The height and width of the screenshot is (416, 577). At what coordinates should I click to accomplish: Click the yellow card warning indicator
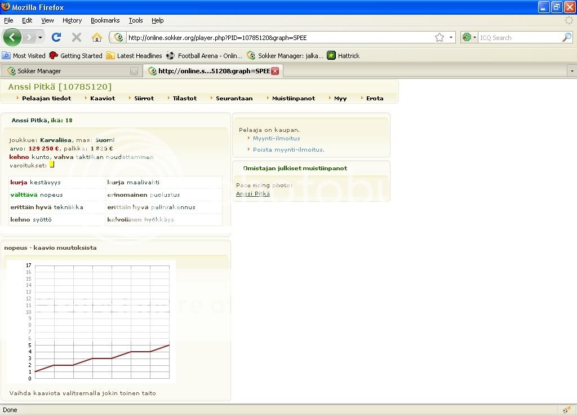point(52,165)
